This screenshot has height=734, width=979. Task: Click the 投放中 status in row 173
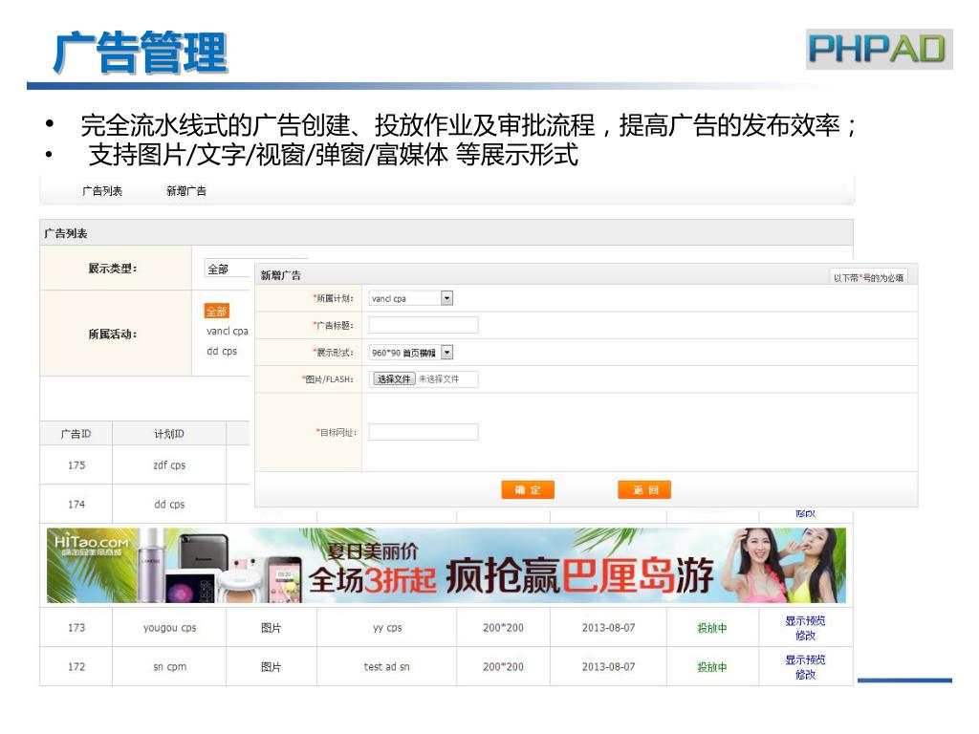(x=711, y=628)
